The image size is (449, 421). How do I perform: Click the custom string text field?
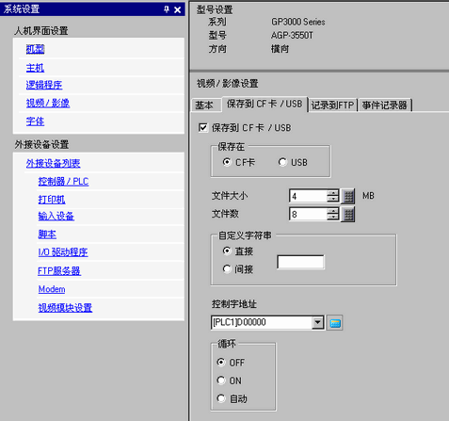pos(300,262)
